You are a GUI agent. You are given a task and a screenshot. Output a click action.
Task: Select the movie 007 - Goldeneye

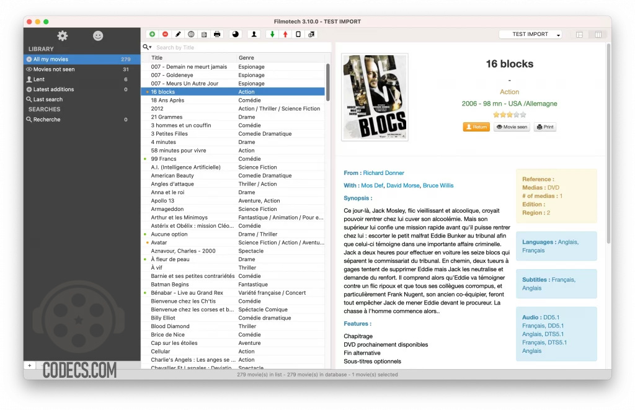[233, 75]
